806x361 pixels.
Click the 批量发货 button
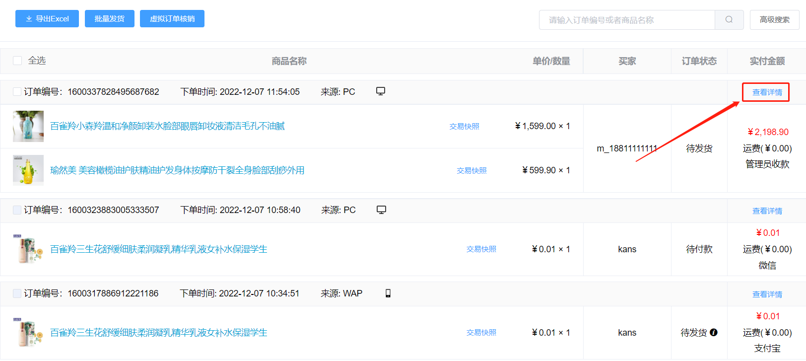coord(110,18)
